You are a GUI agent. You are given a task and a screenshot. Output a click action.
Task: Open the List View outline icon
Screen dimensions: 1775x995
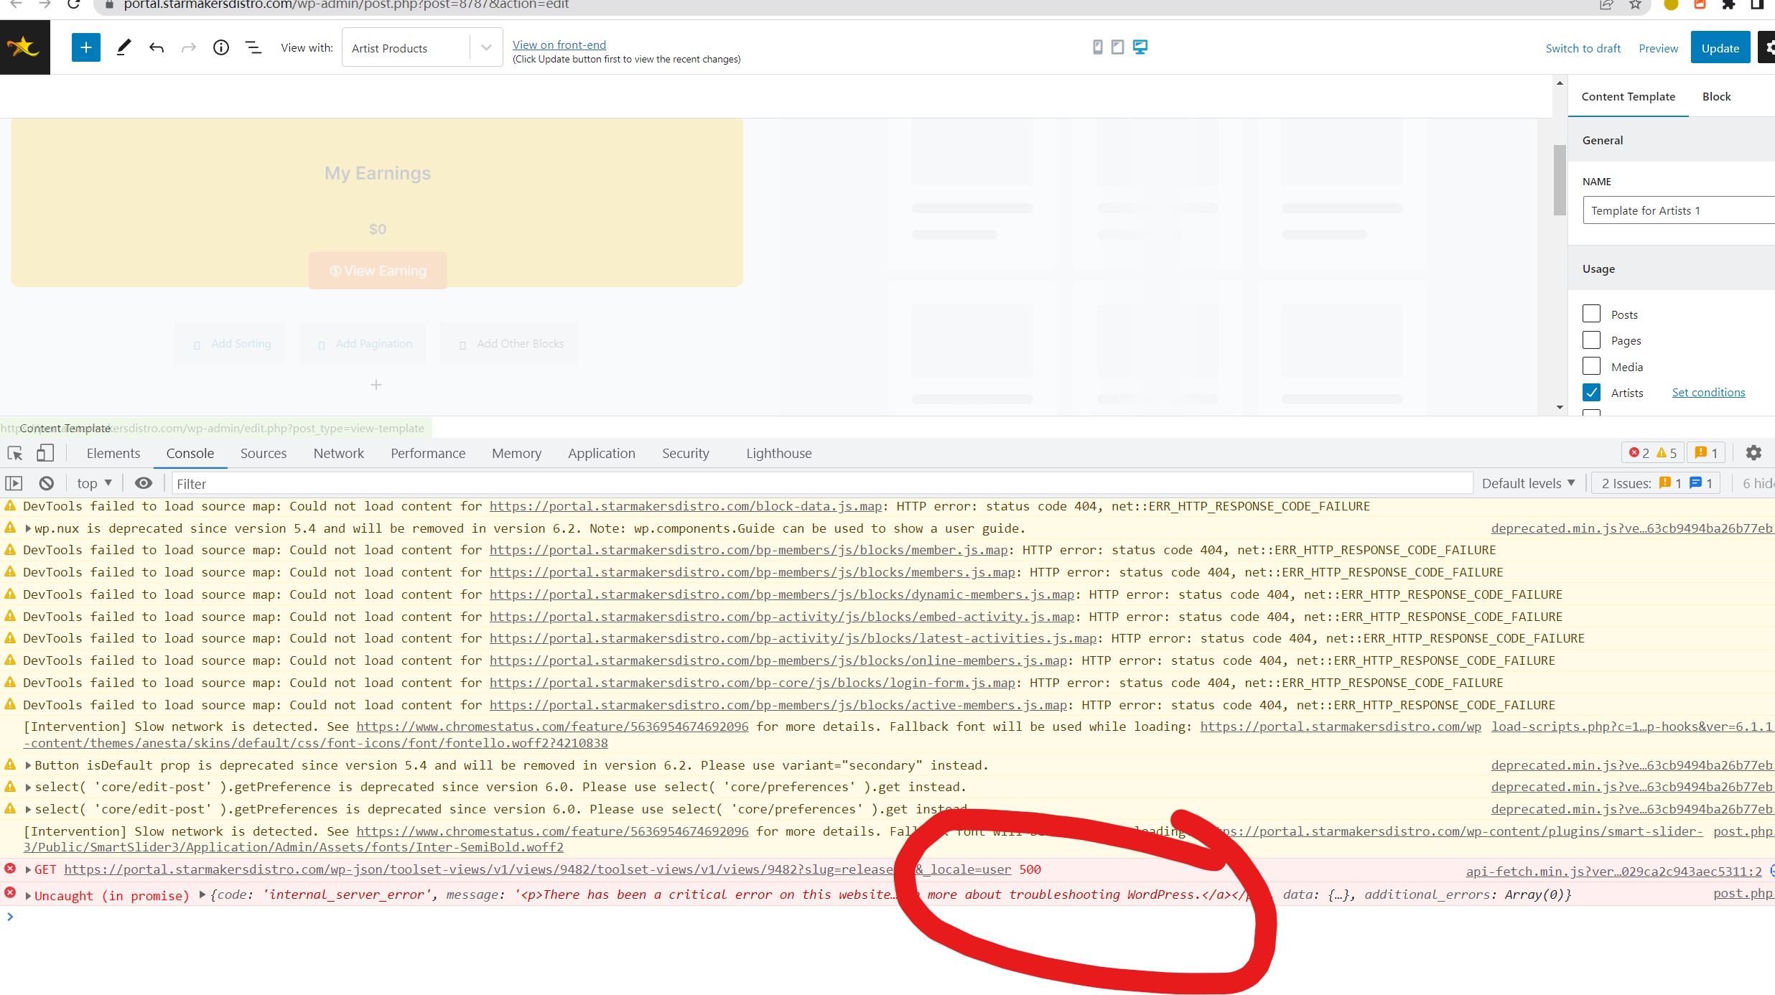pos(253,47)
